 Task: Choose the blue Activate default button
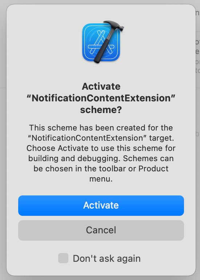point(101,206)
